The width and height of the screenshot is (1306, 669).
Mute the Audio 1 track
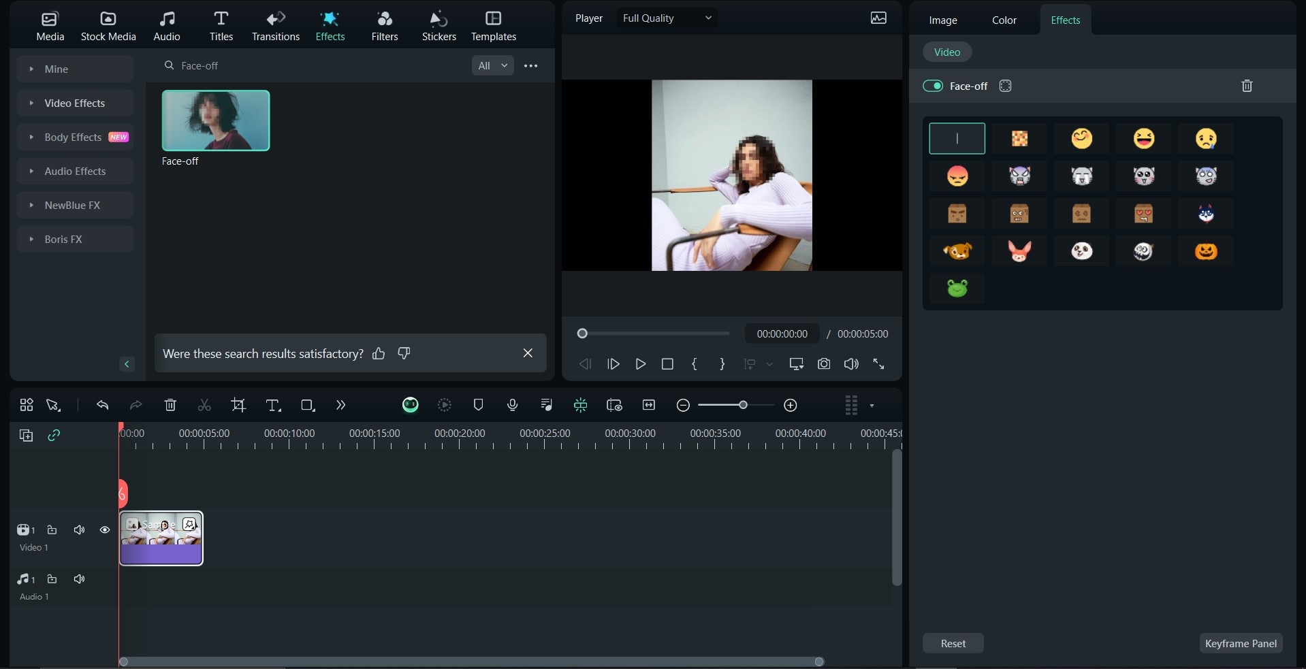(x=79, y=578)
